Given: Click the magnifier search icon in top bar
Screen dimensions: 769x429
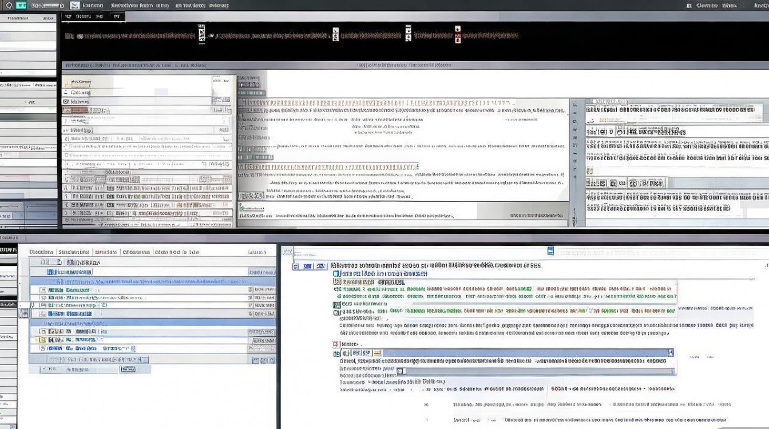Looking at the screenshot, I should (8, 5).
